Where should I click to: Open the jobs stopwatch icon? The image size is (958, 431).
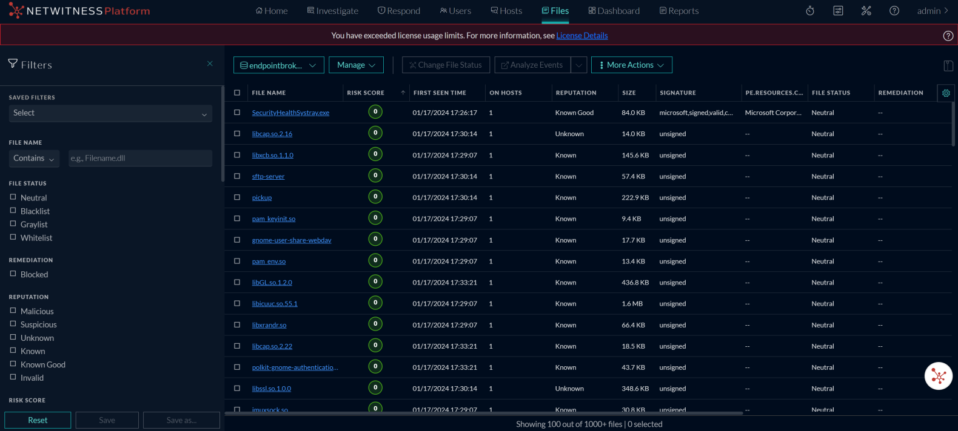click(x=809, y=11)
